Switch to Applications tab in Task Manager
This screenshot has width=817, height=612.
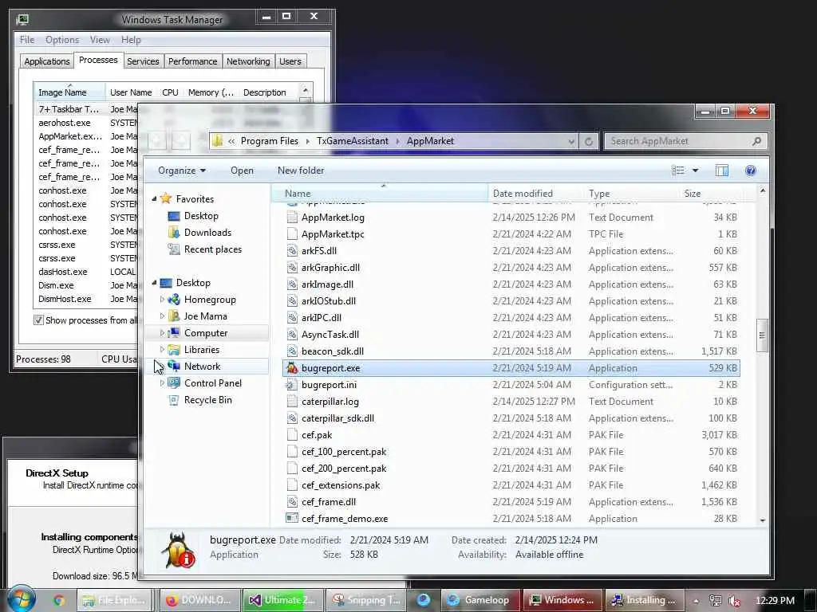47,61
